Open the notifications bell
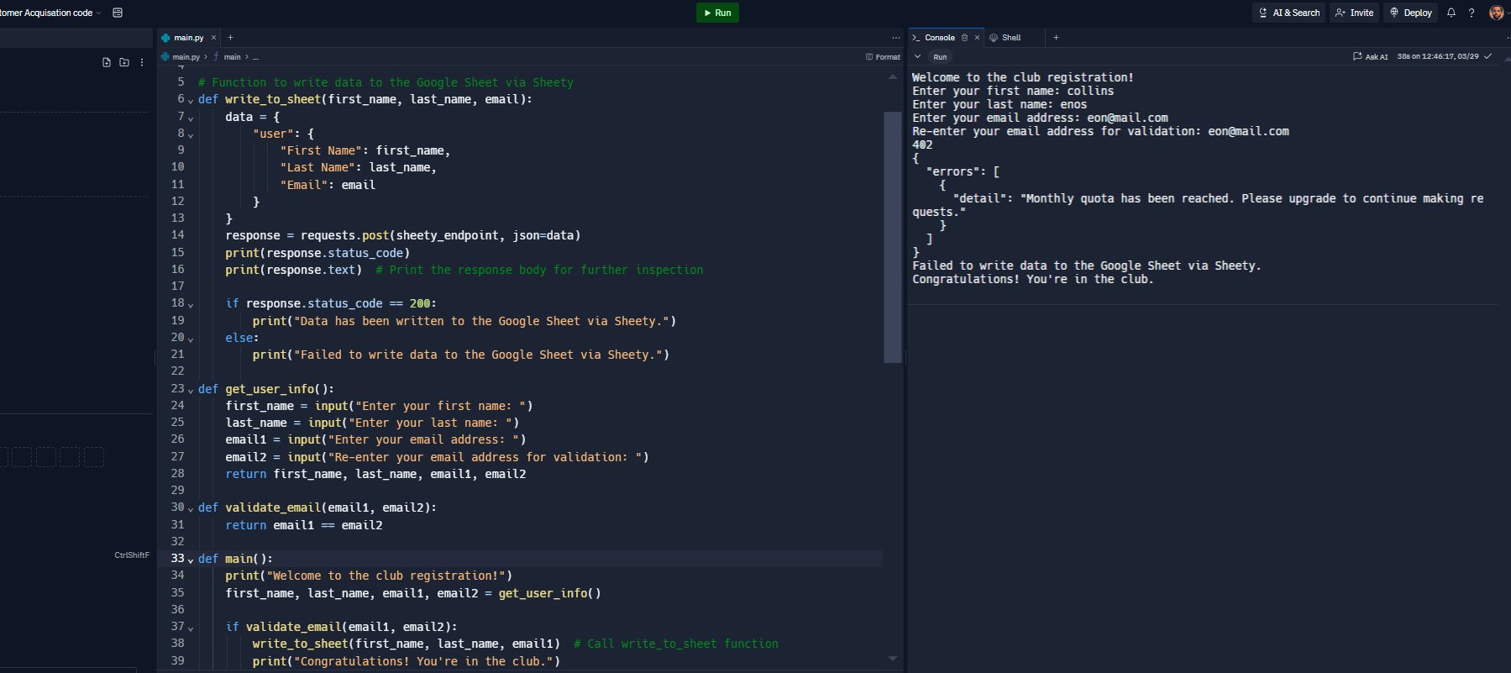 pyautogui.click(x=1451, y=13)
